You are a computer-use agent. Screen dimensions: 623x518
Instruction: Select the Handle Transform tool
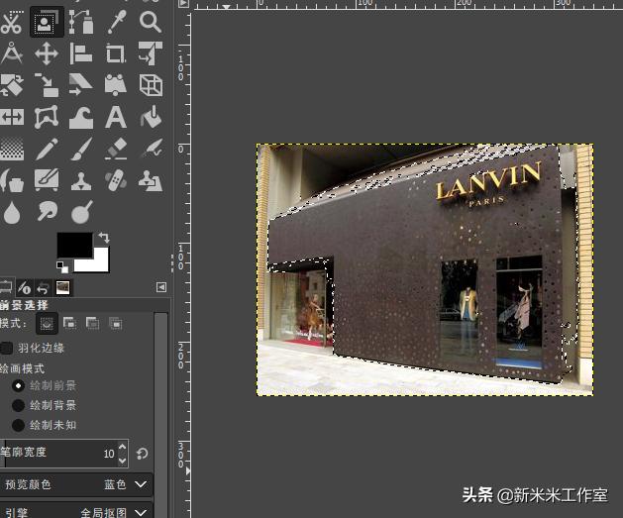116,85
